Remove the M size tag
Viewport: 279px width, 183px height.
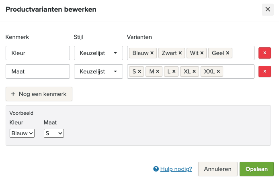(158, 71)
